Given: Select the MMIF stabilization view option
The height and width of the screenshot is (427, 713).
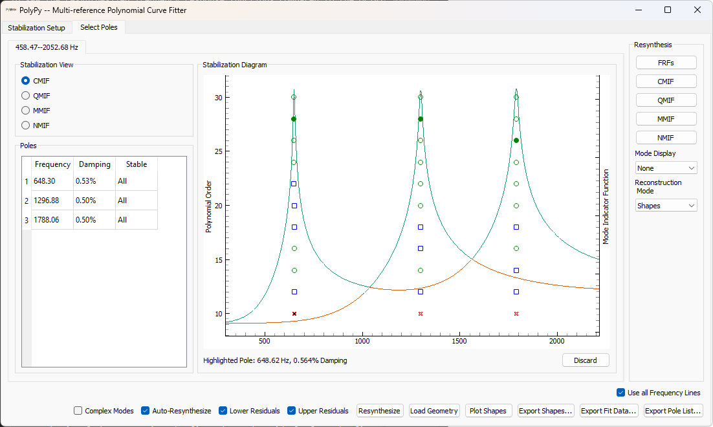Looking at the screenshot, I should pyautogui.click(x=26, y=111).
